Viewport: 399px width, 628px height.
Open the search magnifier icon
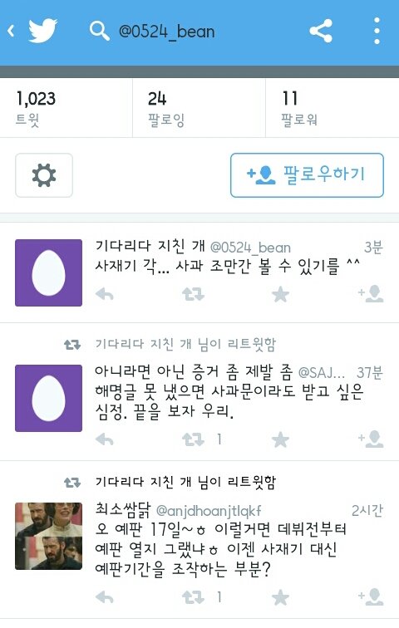tap(100, 31)
